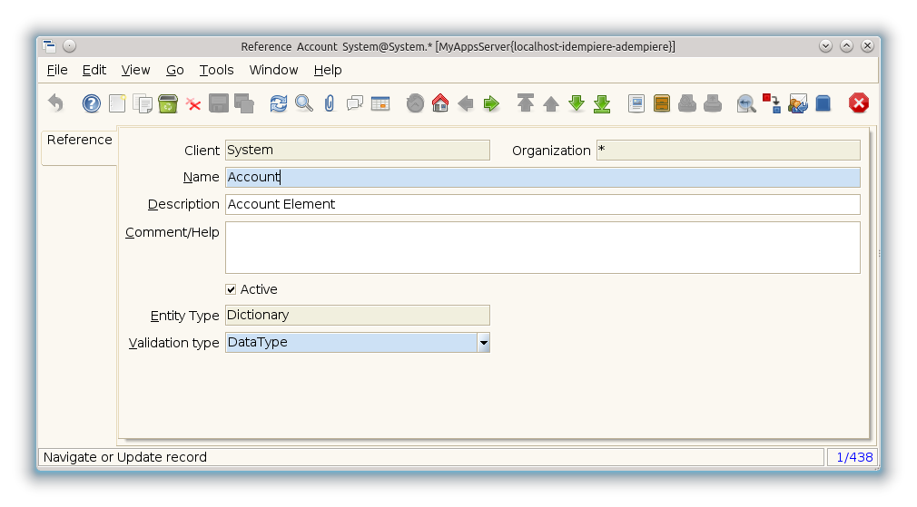Click into the Comment/Help text area
This screenshot has height=507, width=917.
(541, 248)
